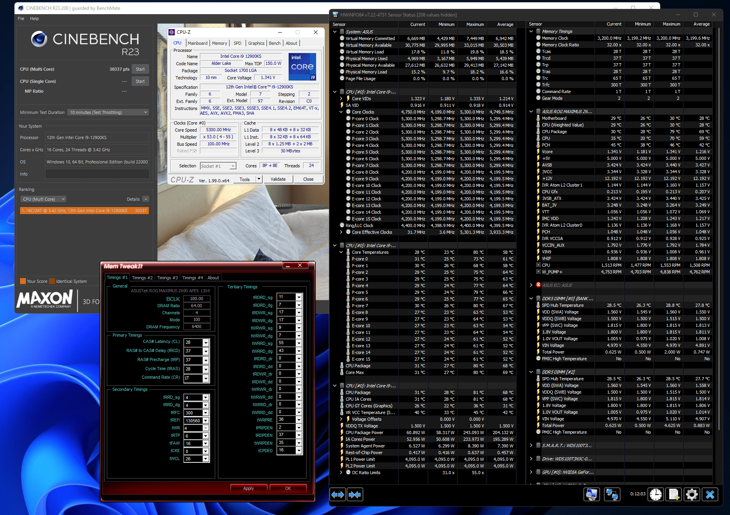
Task: Open MemTweakIt Timings #2 tab
Action: [x=142, y=278]
